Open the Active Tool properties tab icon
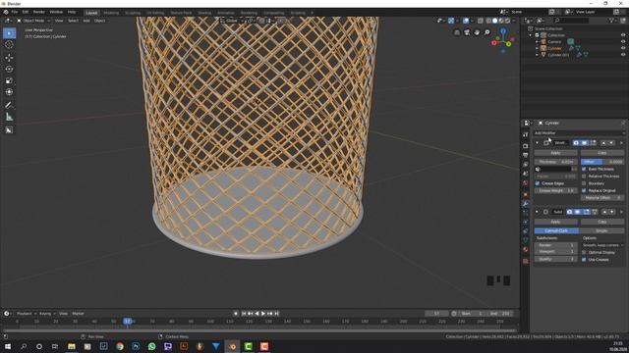 pyautogui.click(x=526, y=135)
